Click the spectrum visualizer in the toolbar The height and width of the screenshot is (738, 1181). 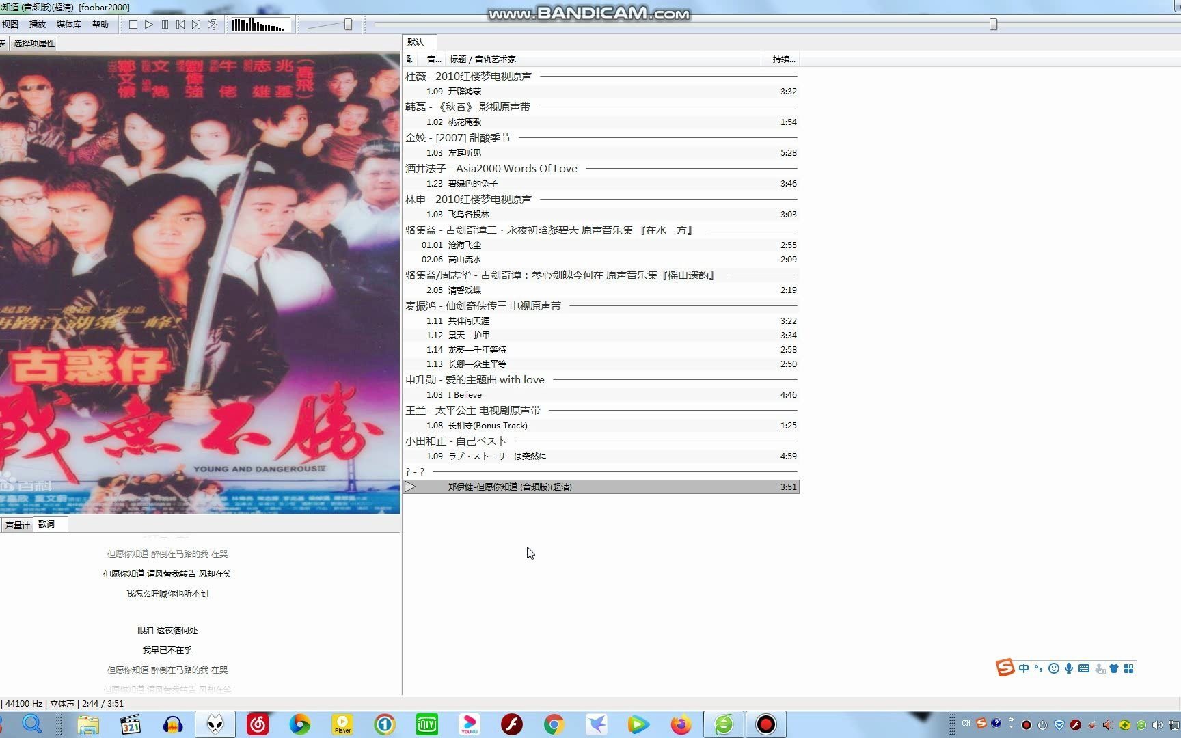point(260,25)
